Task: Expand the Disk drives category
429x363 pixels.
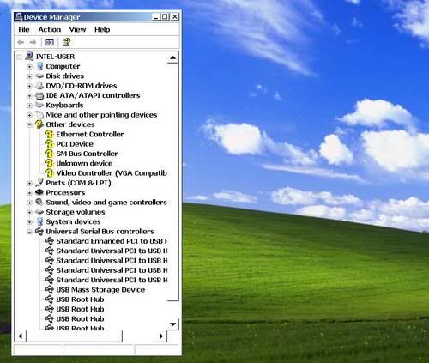Action: (x=29, y=76)
